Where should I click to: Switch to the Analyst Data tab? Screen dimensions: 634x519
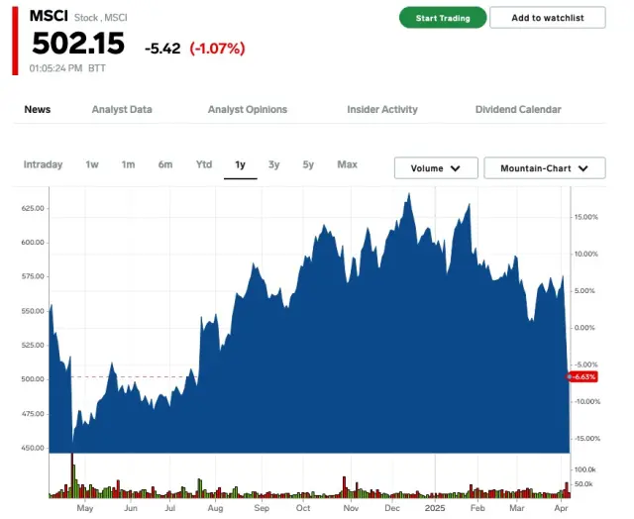point(122,110)
